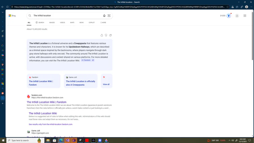
Task: Switch to the IMAGES tab
Action: pos(52,23)
